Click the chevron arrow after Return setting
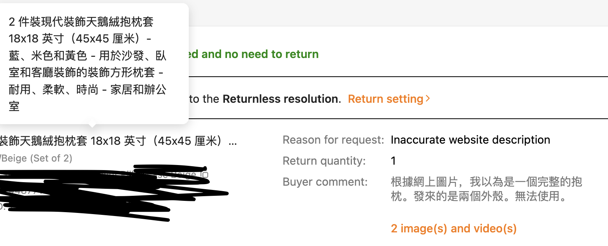Screen dimensions: 608x246 pyautogui.click(x=428, y=99)
